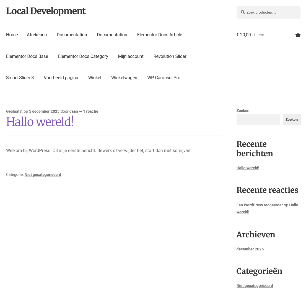306x295 pixels.
Task: Open the Home menu item
Action: [12, 35]
